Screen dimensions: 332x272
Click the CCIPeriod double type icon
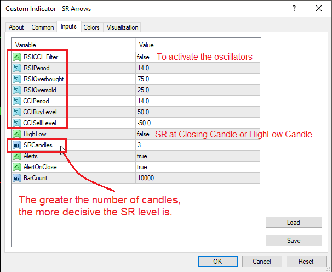[x=17, y=101]
